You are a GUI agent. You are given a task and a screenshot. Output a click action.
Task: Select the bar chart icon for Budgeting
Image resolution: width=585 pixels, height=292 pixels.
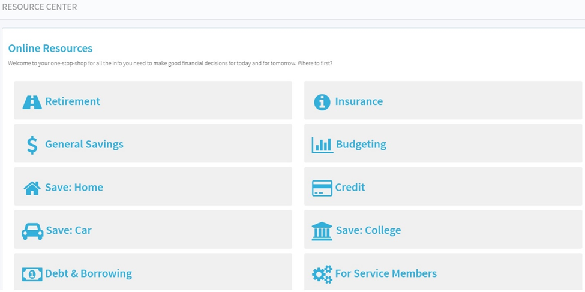click(322, 145)
